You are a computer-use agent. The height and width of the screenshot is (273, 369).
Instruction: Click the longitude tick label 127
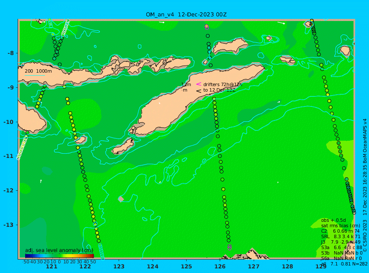[254, 267]
